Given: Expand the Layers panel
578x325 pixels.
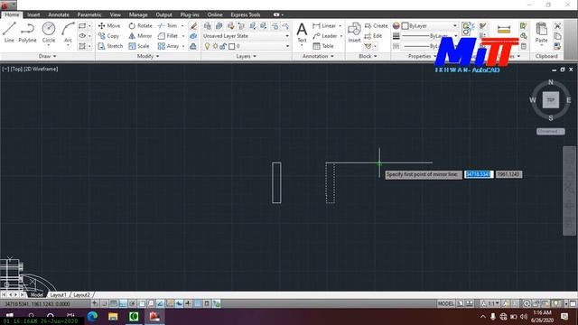Looking at the screenshot, I should pos(247,56).
